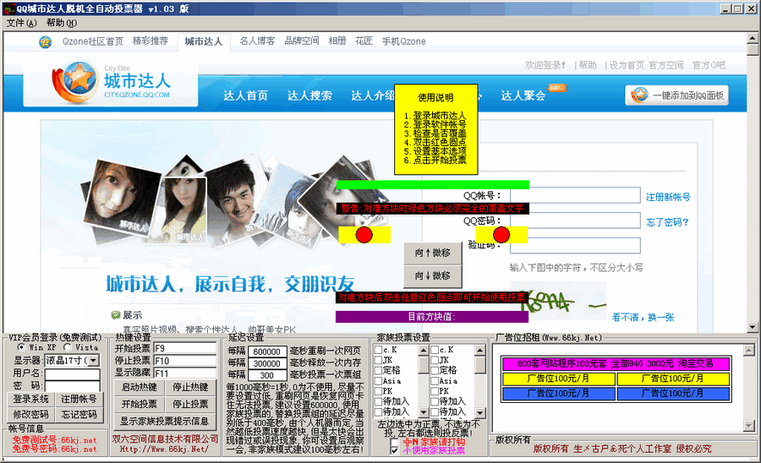
Task: Click the 忘记密码 button
Action: 79,415
